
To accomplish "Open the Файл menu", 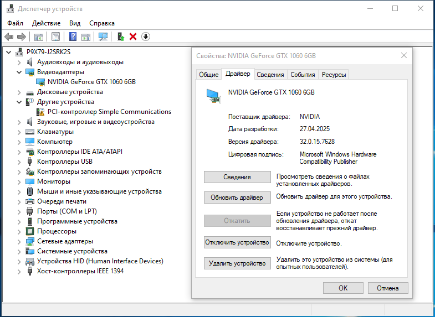I will 16,23.
